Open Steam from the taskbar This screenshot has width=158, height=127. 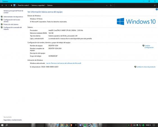89,125
